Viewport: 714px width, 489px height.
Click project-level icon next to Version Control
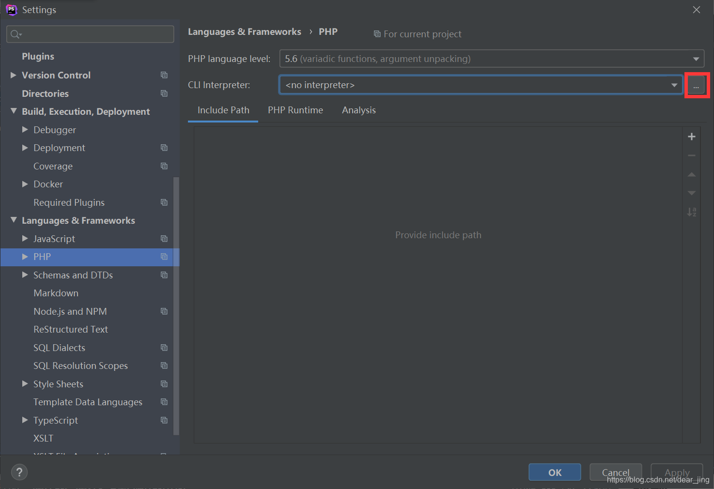click(x=164, y=75)
